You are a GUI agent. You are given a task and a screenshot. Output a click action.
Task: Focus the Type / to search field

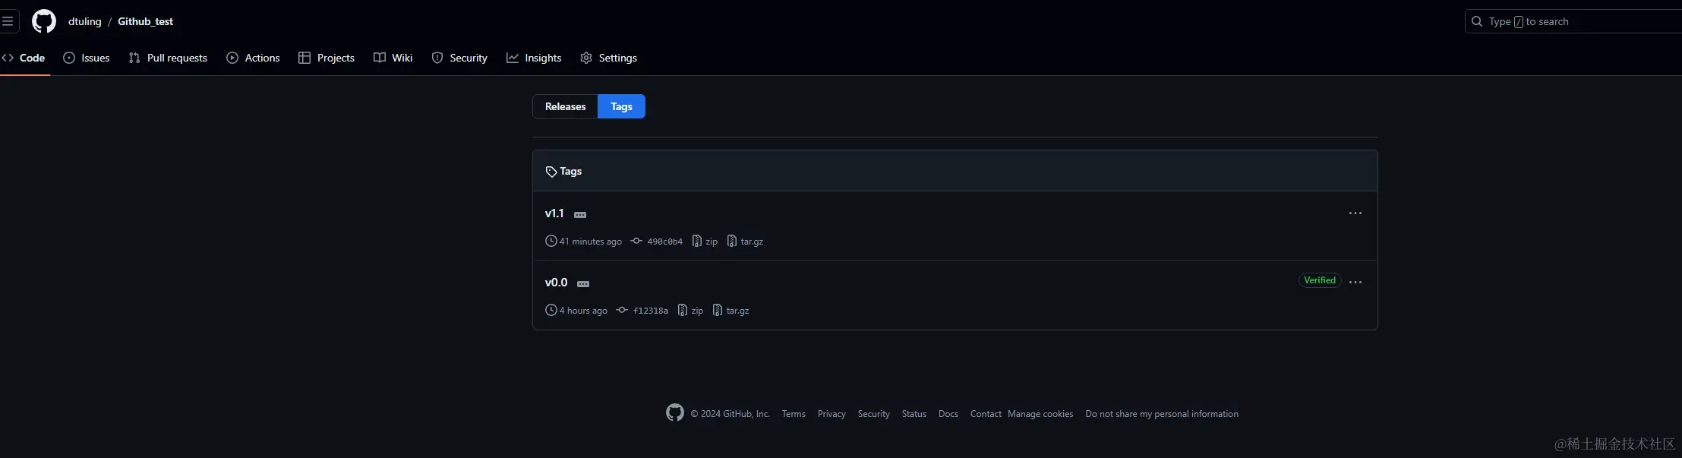(x=1573, y=21)
